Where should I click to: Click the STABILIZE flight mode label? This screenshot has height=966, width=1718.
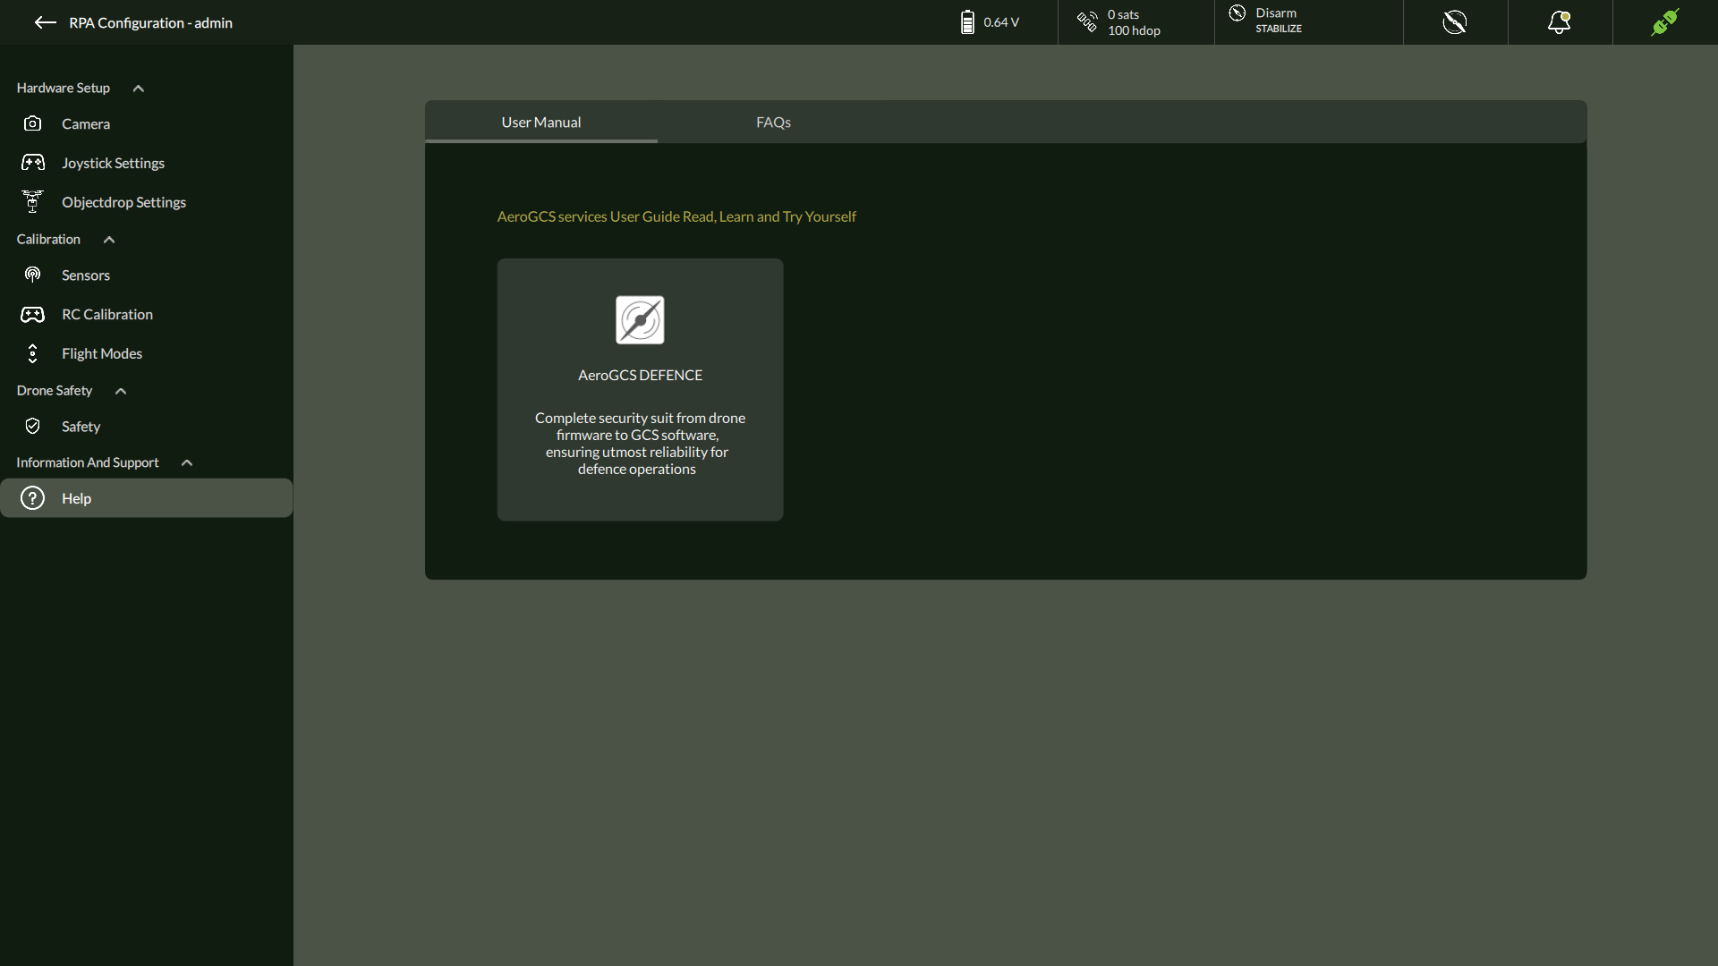(x=1279, y=29)
